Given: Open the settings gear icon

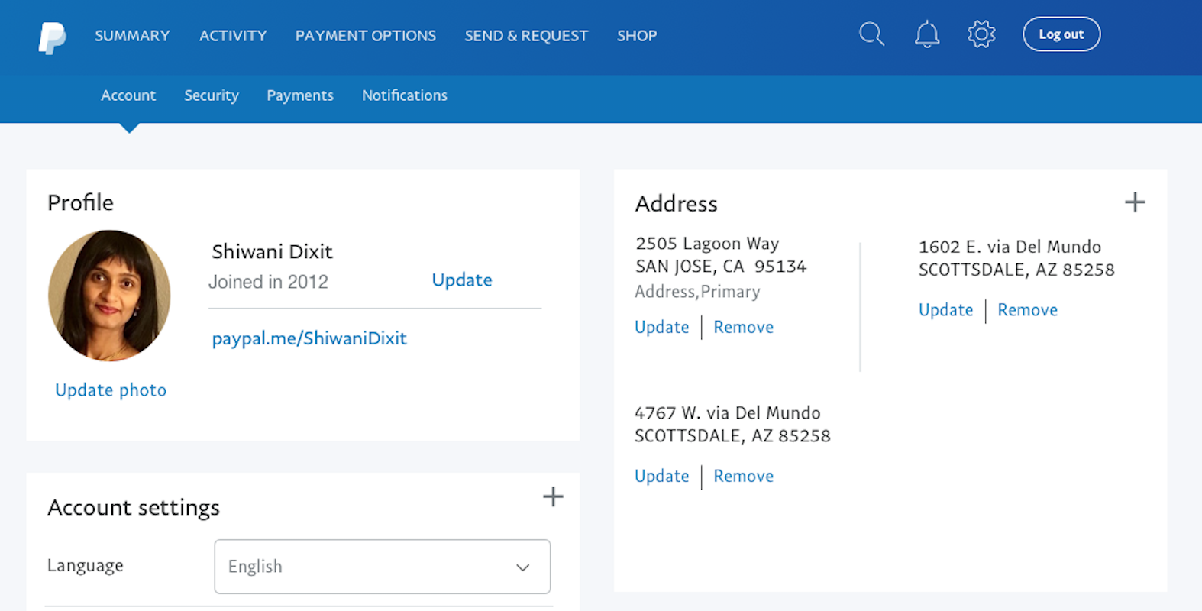Looking at the screenshot, I should 981,34.
